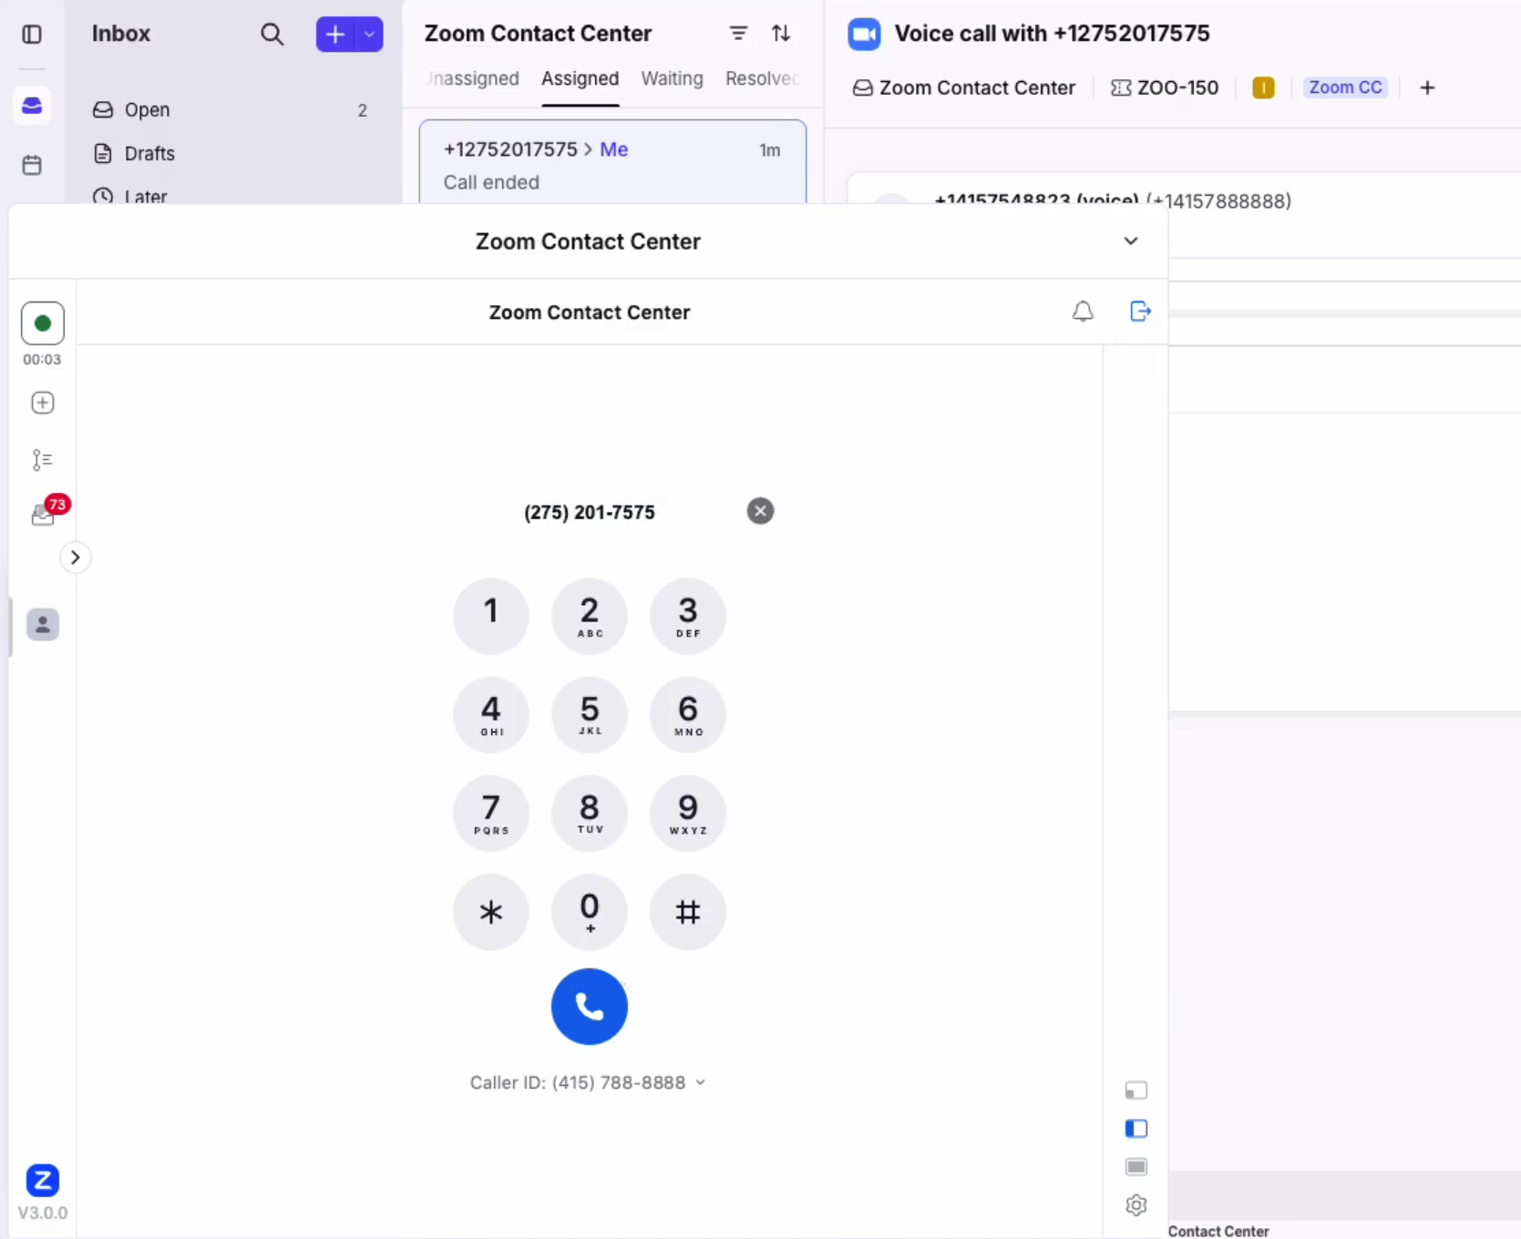This screenshot has width=1521, height=1239.
Task: Toggle the green agent status indicator
Action: (x=43, y=323)
